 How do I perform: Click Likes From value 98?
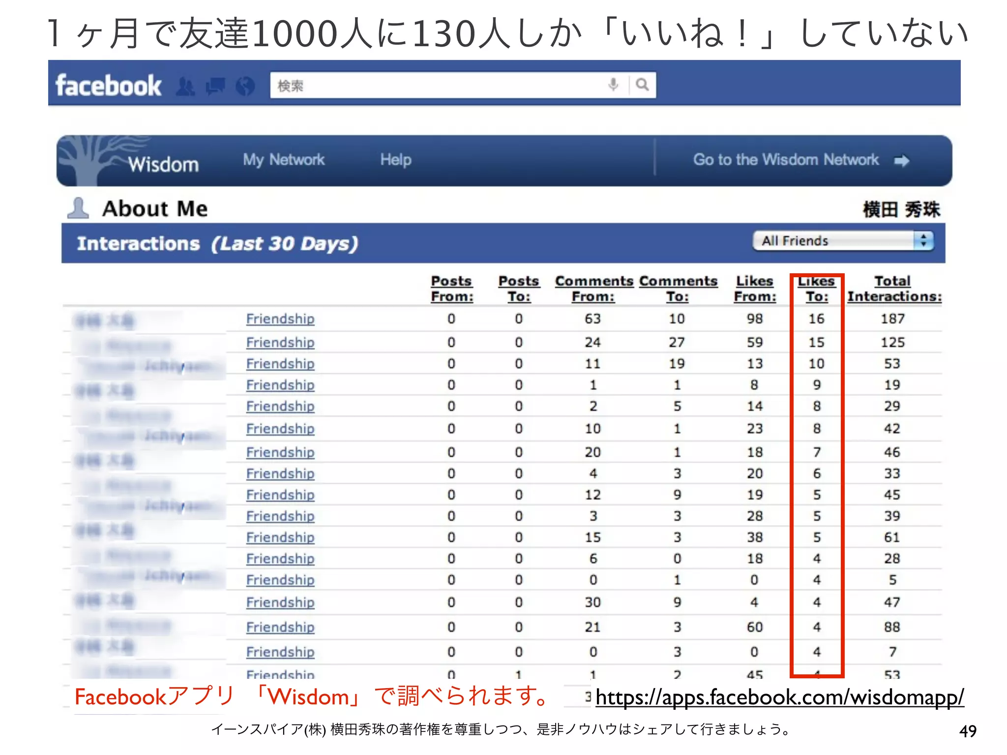tap(755, 319)
